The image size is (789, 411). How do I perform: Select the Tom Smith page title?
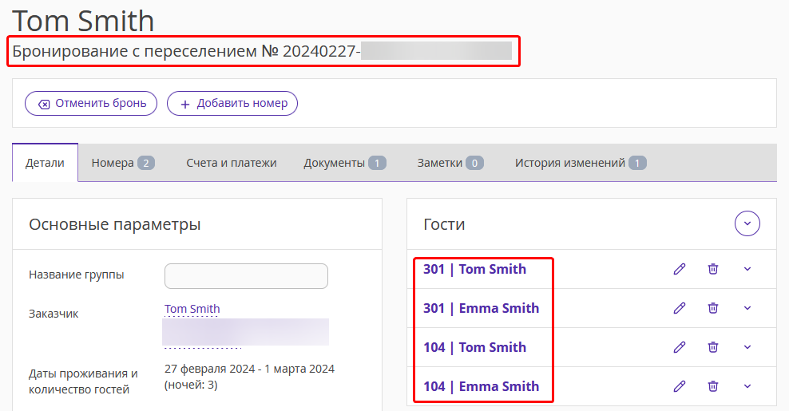click(x=83, y=21)
